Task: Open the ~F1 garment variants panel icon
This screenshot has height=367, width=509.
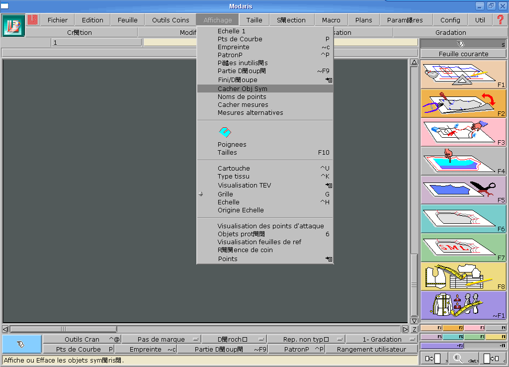Action: 463,305
